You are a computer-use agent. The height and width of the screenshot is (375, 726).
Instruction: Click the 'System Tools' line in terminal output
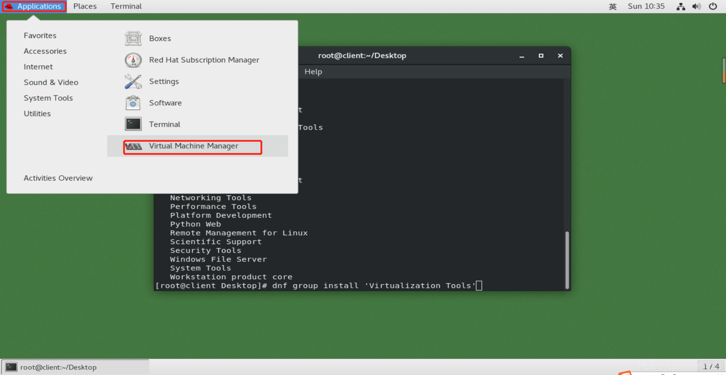(200, 268)
